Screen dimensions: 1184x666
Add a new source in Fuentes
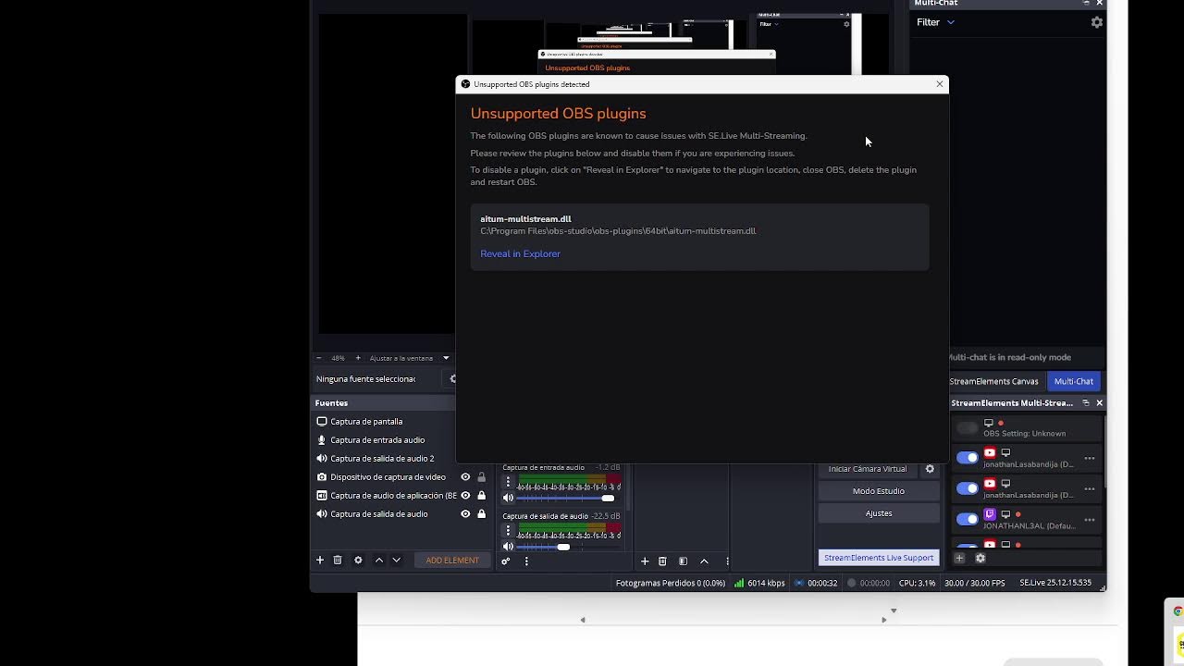point(320,561)
